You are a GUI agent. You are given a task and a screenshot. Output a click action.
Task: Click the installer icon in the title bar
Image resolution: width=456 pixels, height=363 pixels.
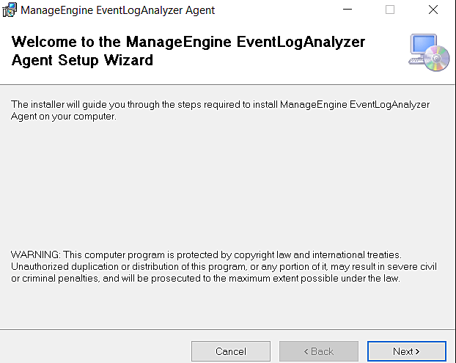click(x=10, y=10)
